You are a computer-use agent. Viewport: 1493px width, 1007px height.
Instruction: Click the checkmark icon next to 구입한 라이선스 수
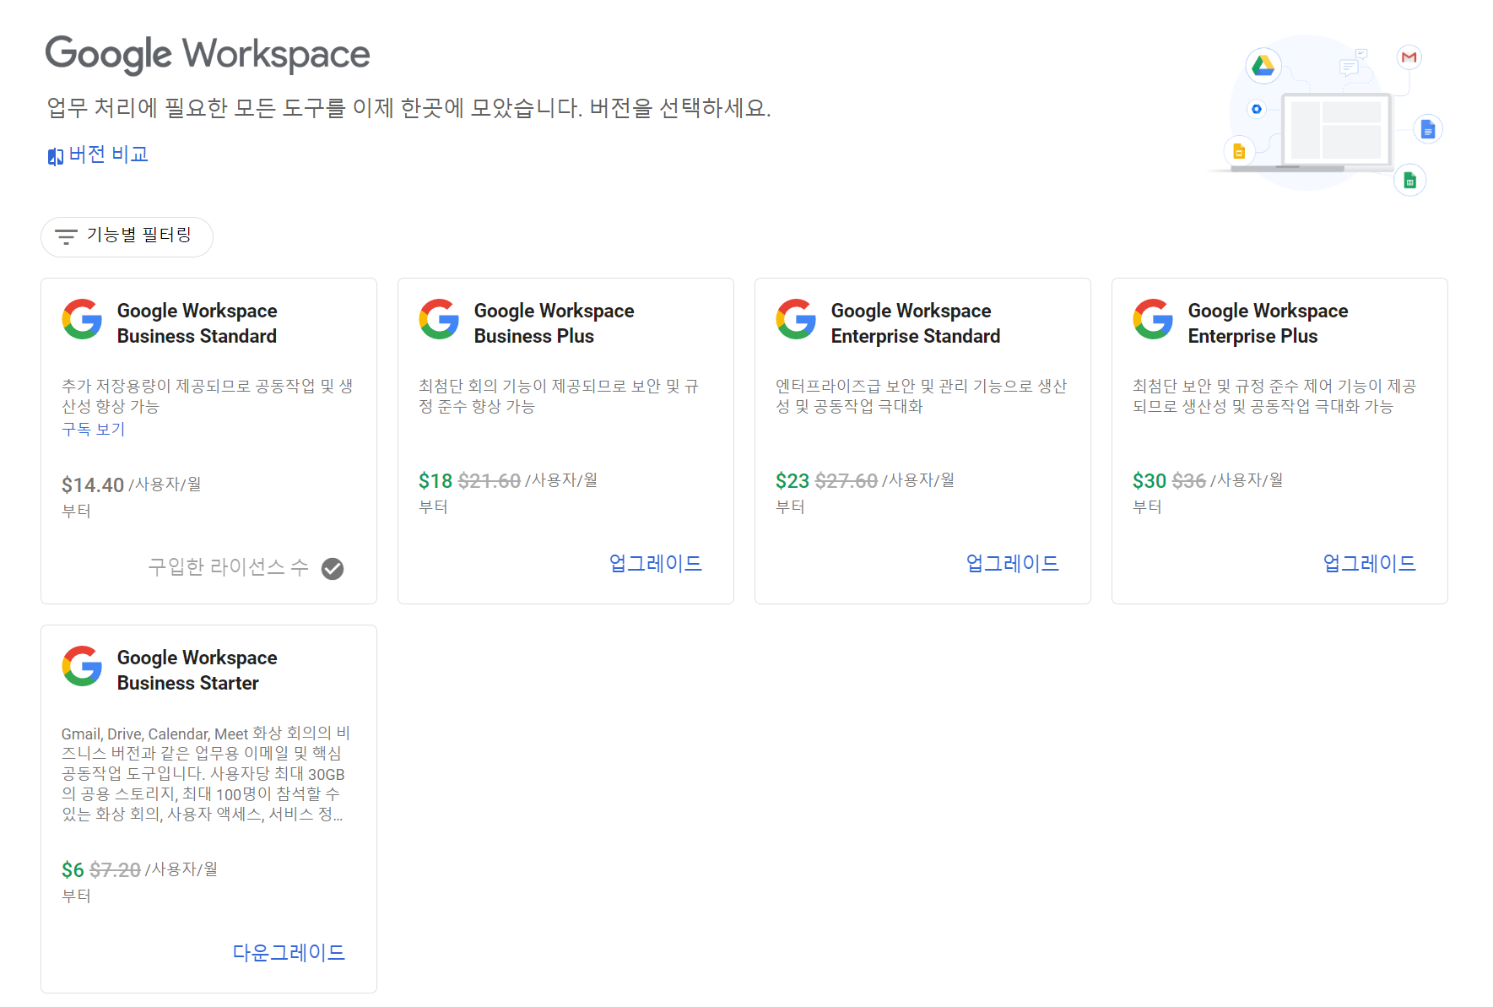coord(333,569)
